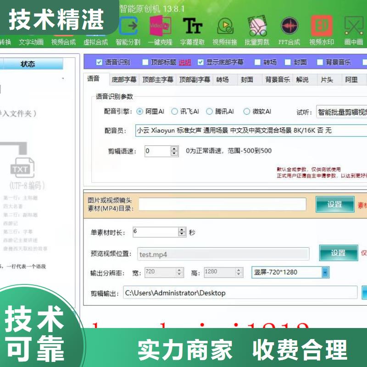
Task: Uncheck the 语音识别 checkbox
Action: (99, 62)
